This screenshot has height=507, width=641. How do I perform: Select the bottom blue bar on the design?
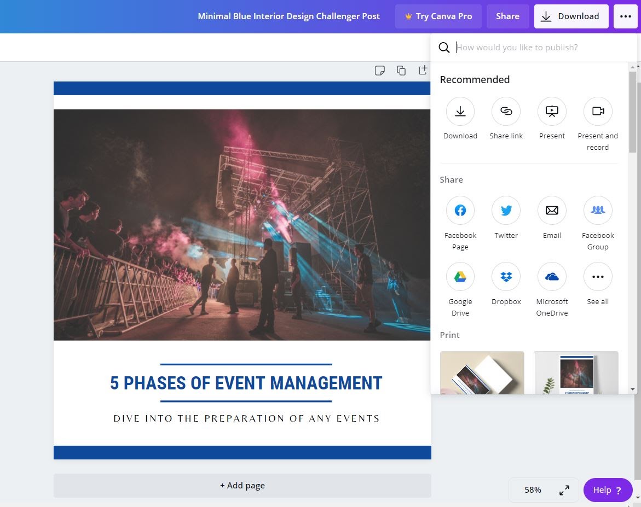[242, 453]
